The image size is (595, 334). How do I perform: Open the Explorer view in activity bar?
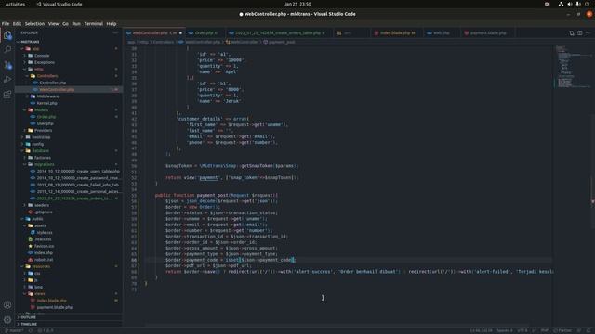tap(7, 35)
